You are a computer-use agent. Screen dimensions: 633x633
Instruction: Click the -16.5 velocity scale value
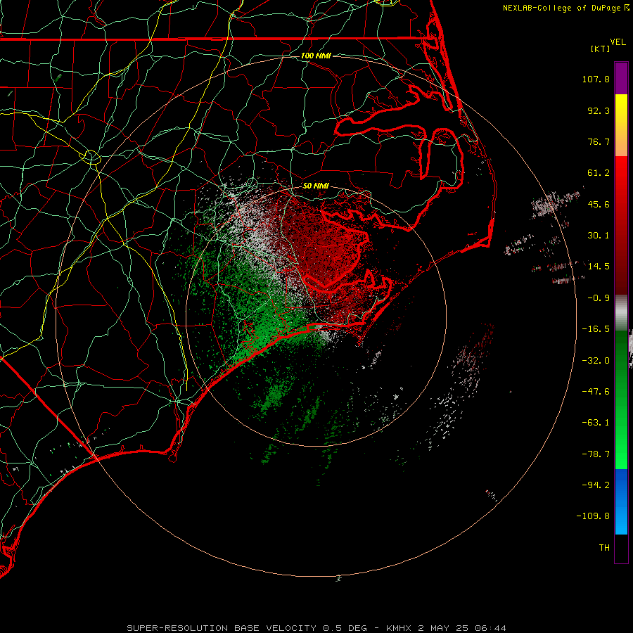[x=596, y=329]
